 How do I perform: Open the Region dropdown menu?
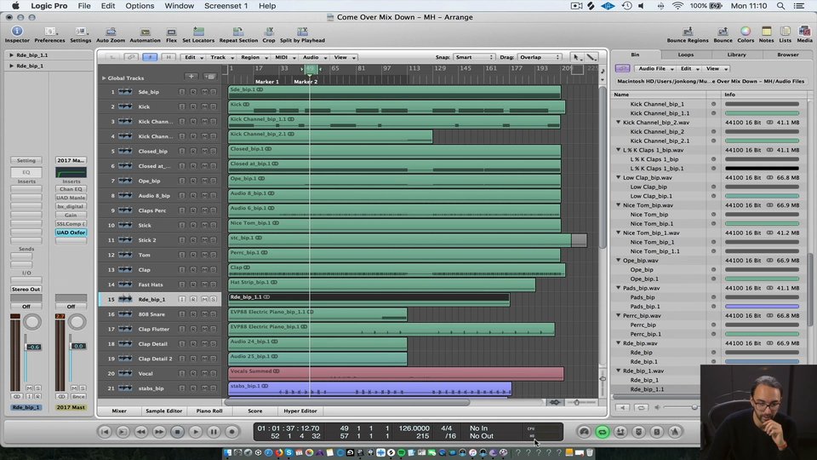coord(254,57)
